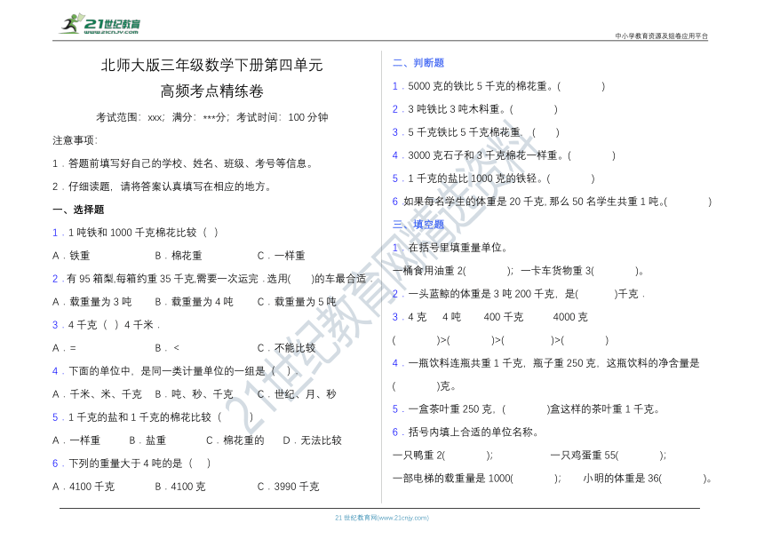
Task: Click statement 1千克的盐比1000克的铁轻
Action: (494, 178)
